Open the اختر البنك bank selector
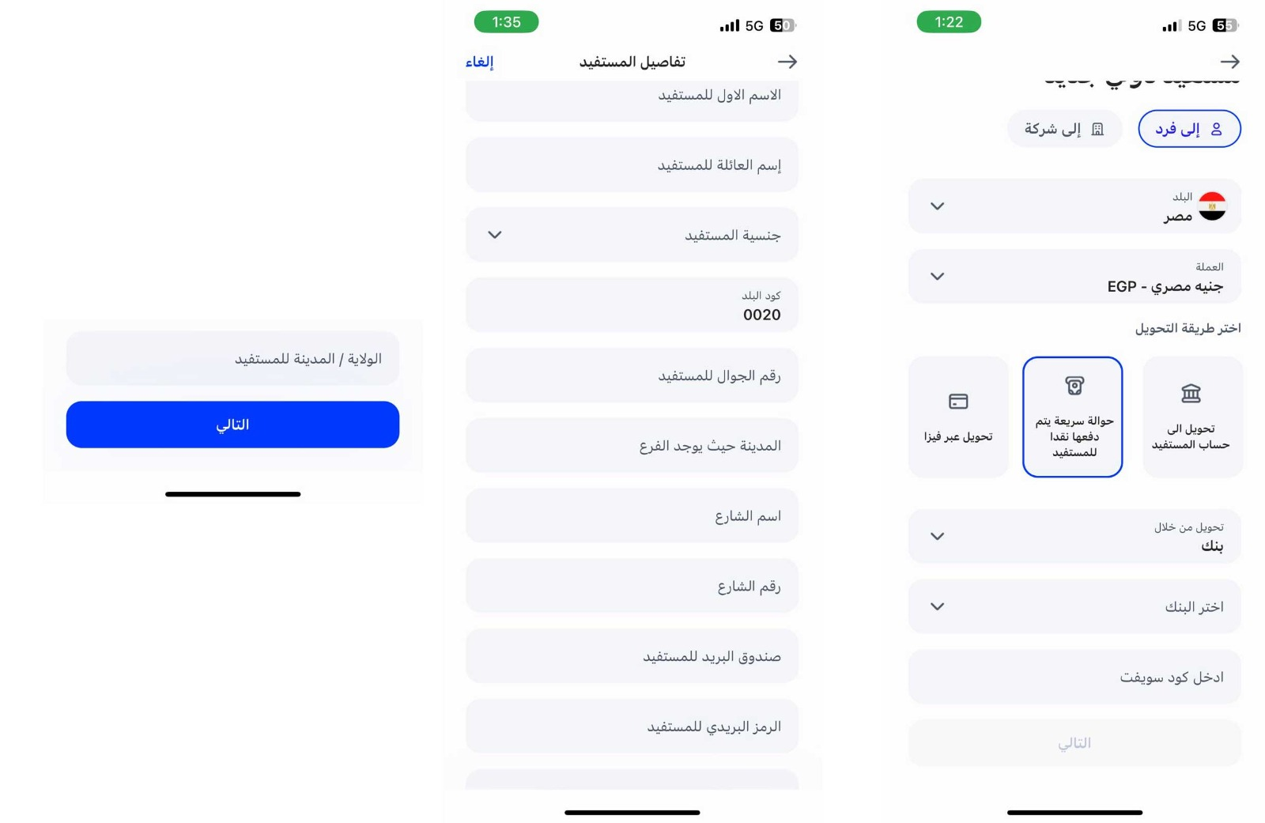 1074,606
